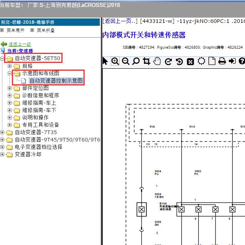This screenshot has width=245, height=245.
Task: Click the zoom out magnifier tool
Action: pos(126,61)
